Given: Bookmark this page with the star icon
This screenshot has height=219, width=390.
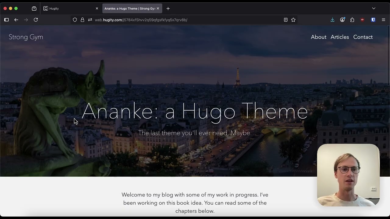Looking at the screenshot, I should pos(293,20).
